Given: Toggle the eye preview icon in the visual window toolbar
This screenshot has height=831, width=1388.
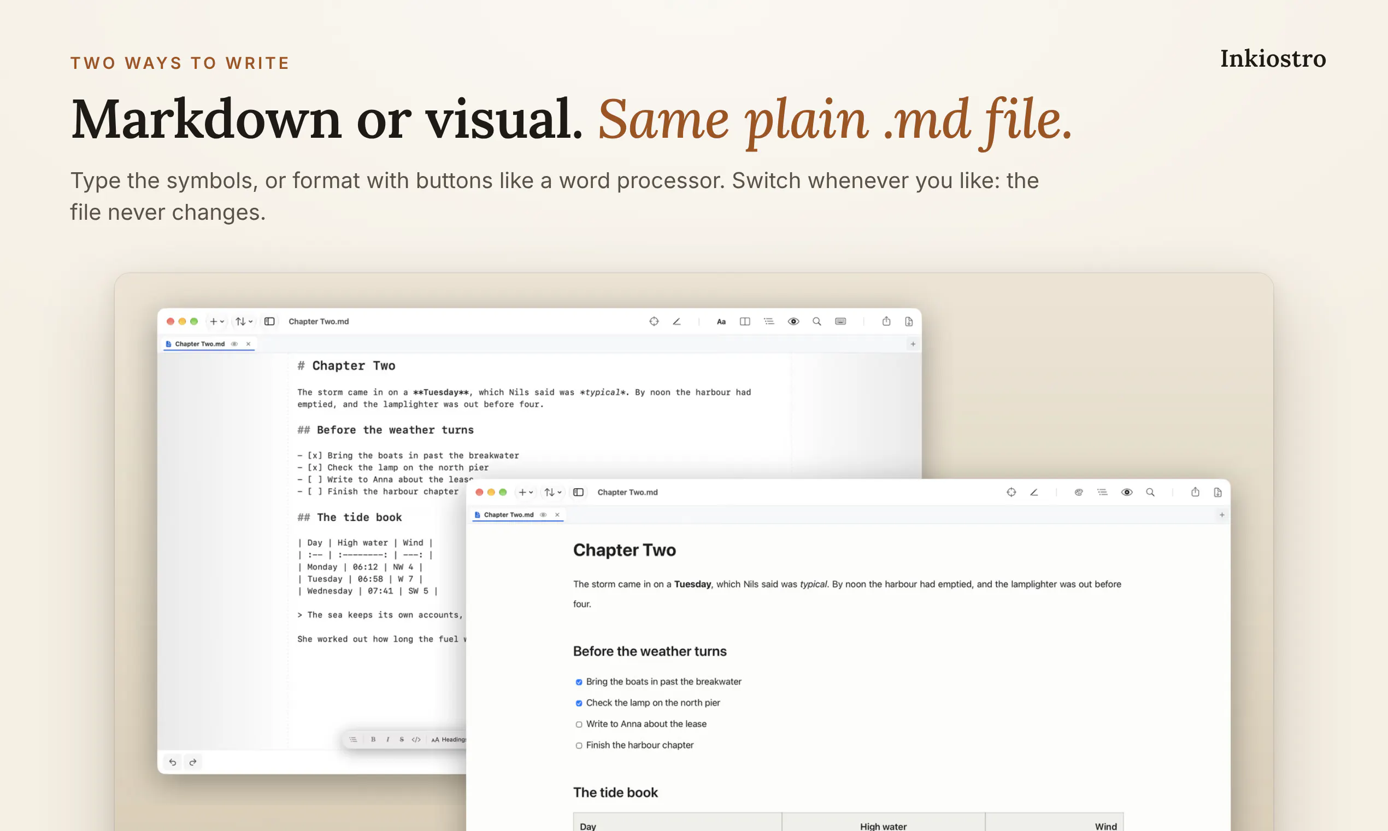Looking at the screenshot, I should point(1127,492).
